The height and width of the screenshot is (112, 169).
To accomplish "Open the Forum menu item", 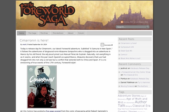I will [x=81, y=33].
